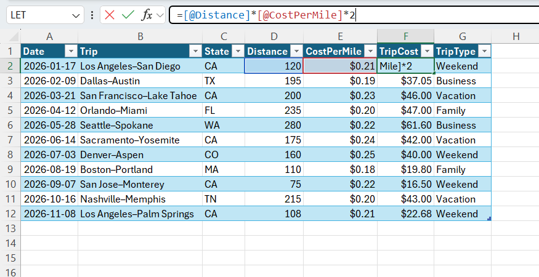Open the Distance column filter dropdown
The width and height of the screenshot is (539, 277).
(x=297, y=52)
